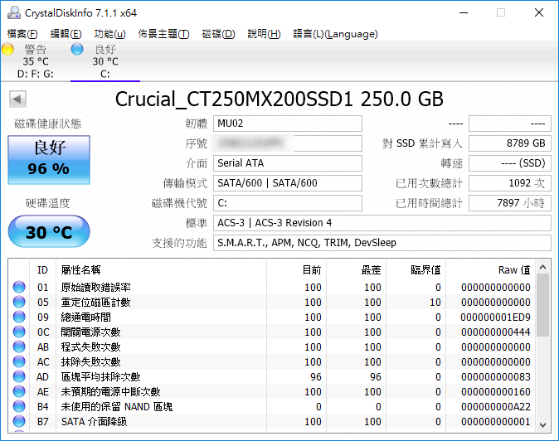Screen dimensions: 559x441
Task: Click the blue status orb for attribute AB
Action: (19, 347)
